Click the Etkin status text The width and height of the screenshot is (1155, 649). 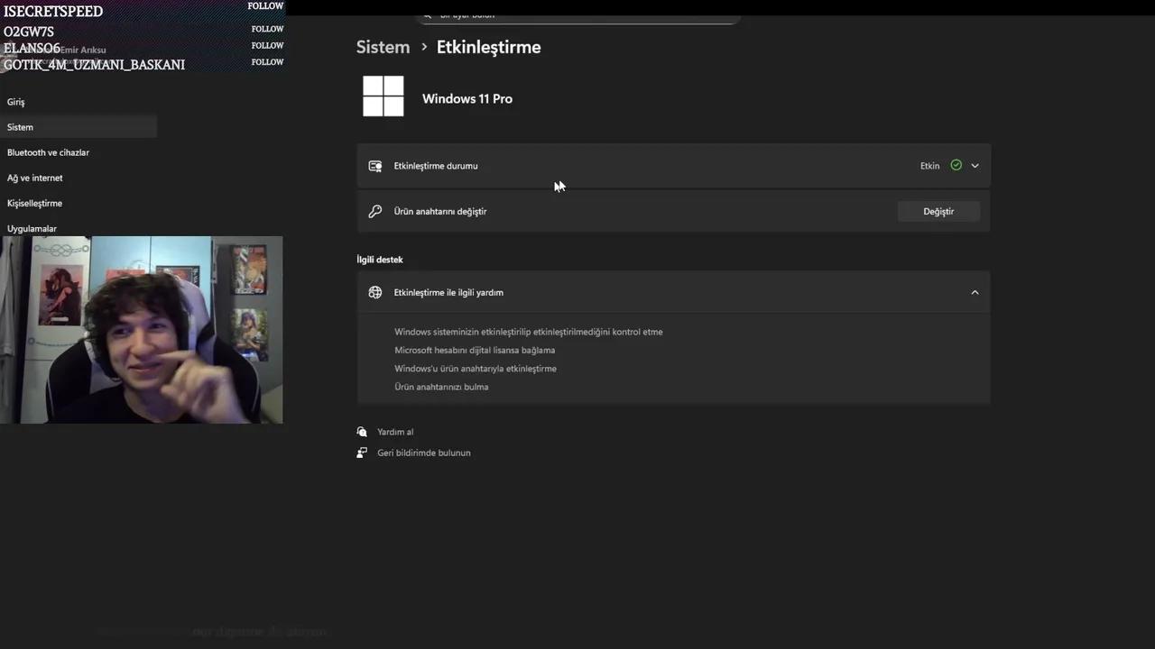pos(929,166)
